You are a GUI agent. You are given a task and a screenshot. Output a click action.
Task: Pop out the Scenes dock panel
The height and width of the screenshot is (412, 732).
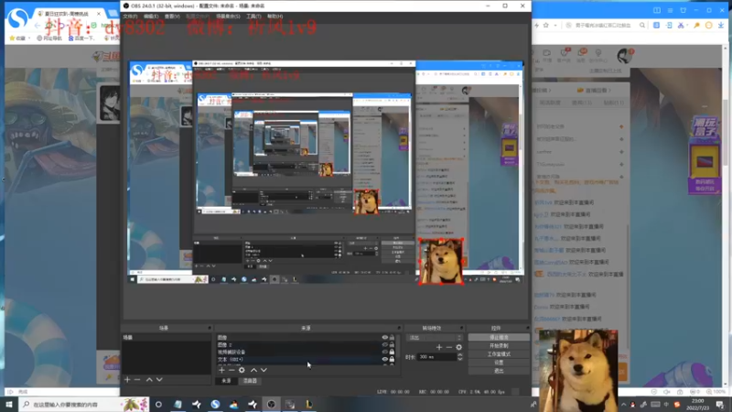pyautogui.click(x=210, y=328)
